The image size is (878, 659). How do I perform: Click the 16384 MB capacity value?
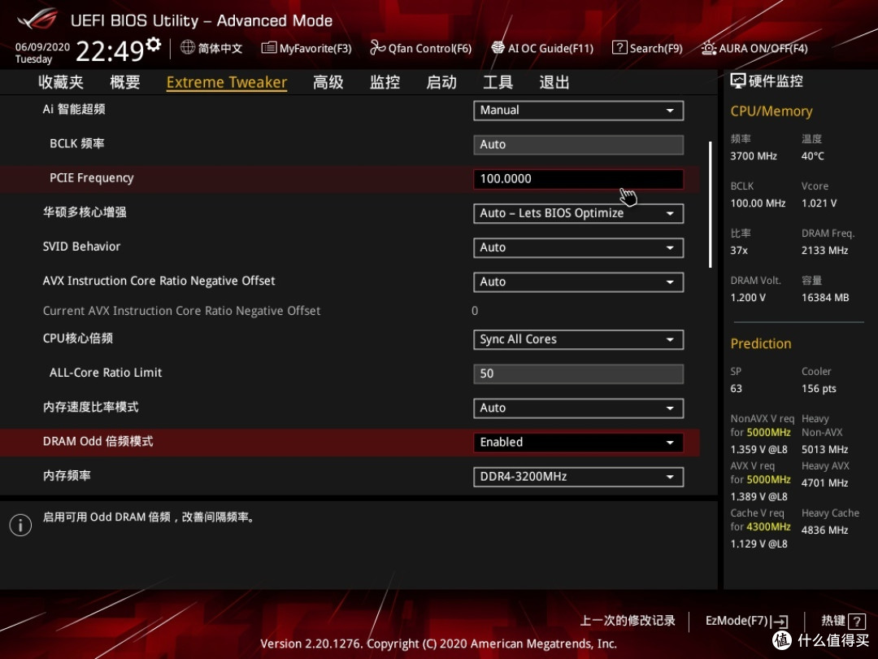[x=825, y=298]
